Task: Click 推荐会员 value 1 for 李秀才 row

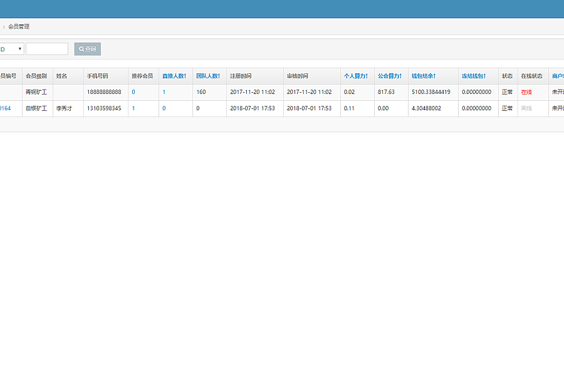Action: (133, 108)
